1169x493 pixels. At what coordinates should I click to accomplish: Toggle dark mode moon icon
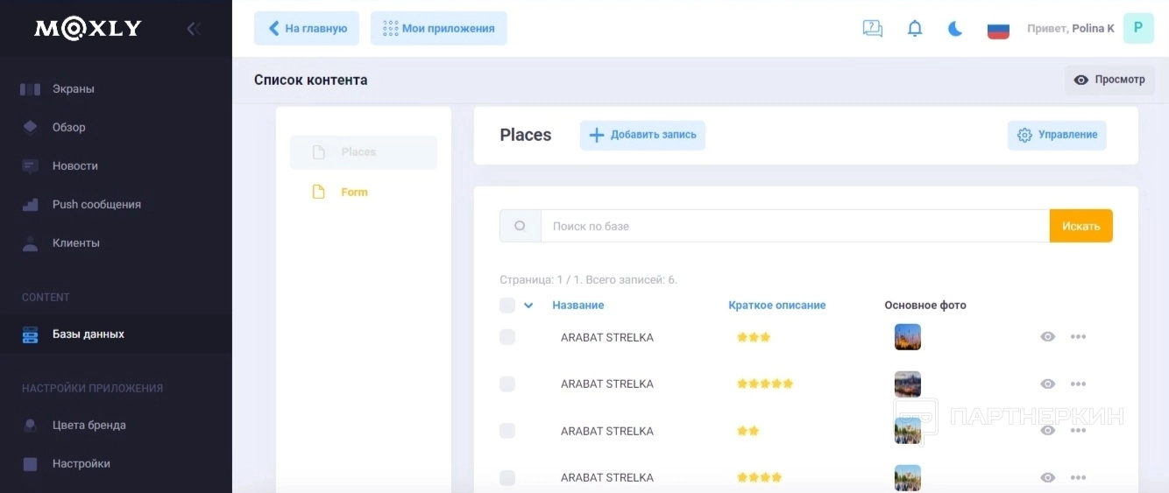(955, 29)
